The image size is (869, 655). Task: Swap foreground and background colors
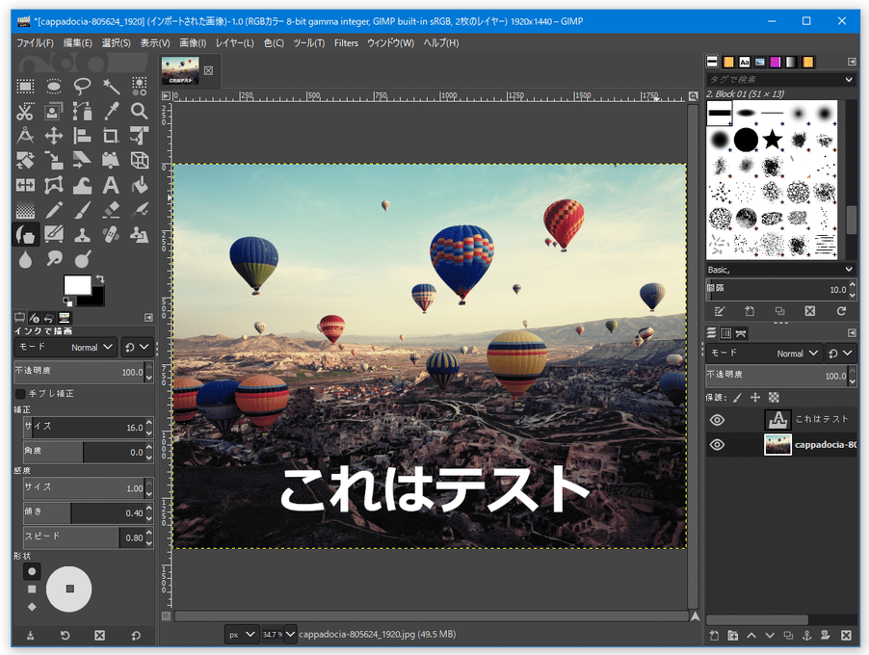point(100,278)
